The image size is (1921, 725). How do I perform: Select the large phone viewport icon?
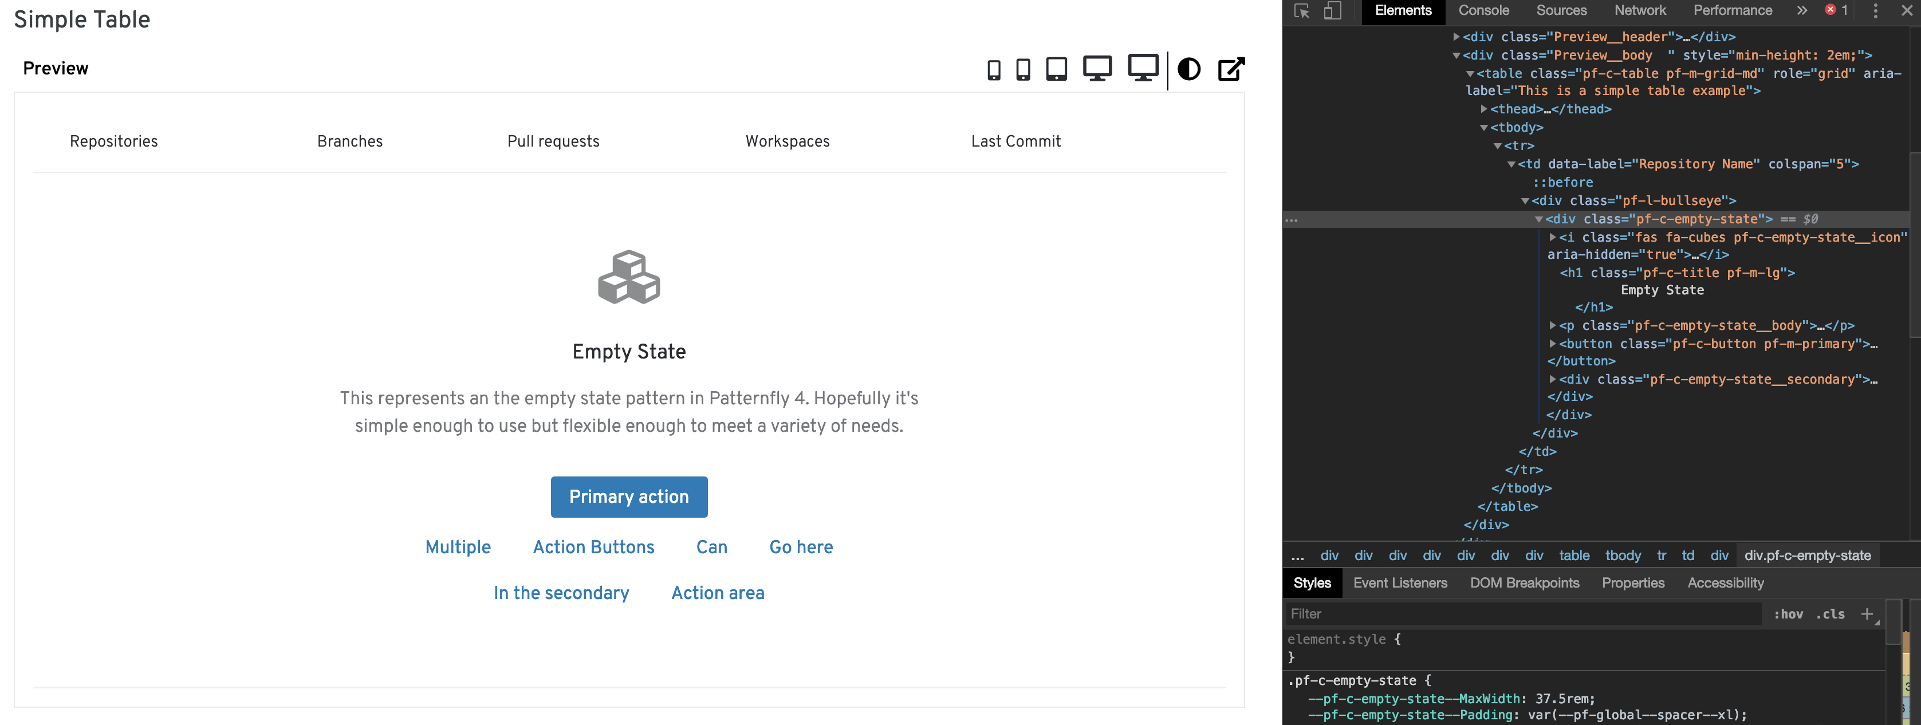coord(1023,69)
